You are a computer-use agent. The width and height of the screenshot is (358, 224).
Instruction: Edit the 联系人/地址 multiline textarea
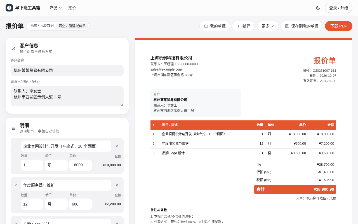pyautogui.click(x=67, y=96)
